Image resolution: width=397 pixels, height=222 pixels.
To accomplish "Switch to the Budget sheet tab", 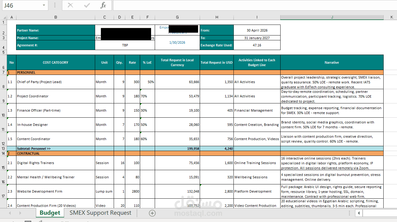I will pyautogui.click(x=50, y=213).
